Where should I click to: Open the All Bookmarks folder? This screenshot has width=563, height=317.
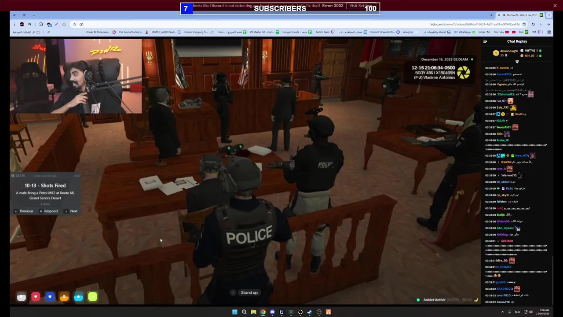[x=26, y=32]
